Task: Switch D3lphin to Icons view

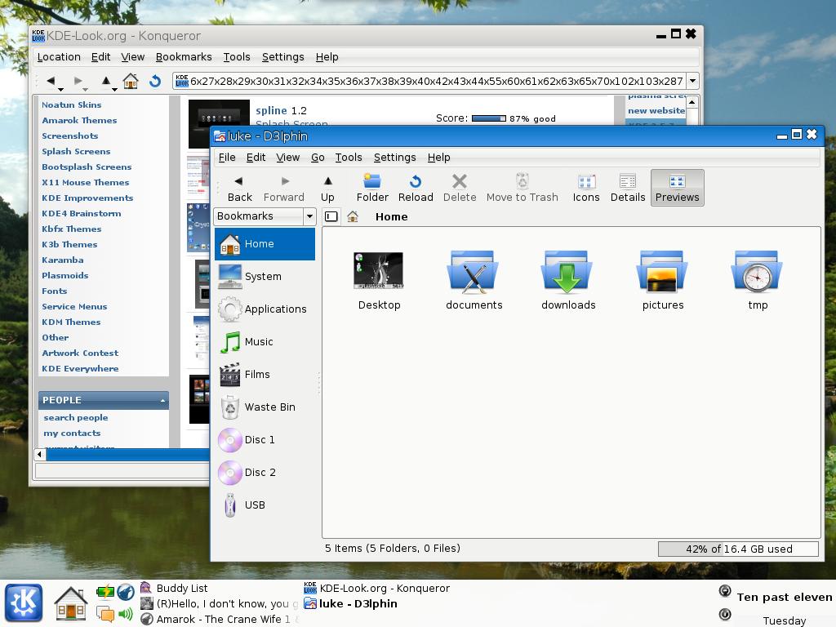Action: point(586,189)
